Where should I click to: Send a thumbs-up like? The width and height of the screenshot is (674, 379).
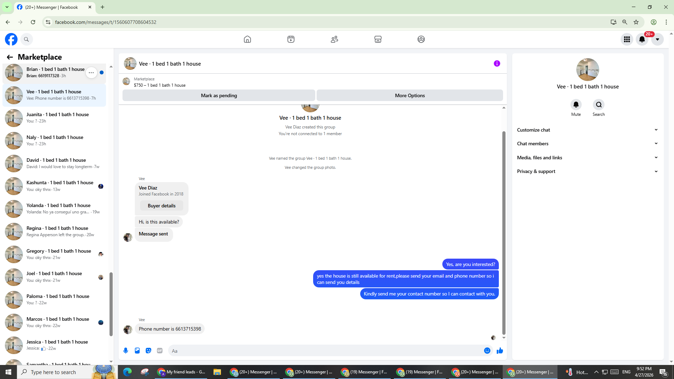tap(500, 351)
